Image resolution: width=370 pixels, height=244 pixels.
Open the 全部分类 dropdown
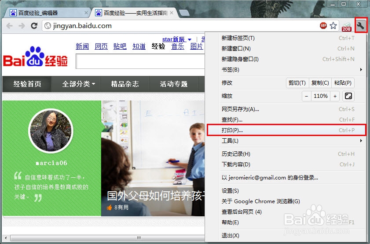coord(79,84)
